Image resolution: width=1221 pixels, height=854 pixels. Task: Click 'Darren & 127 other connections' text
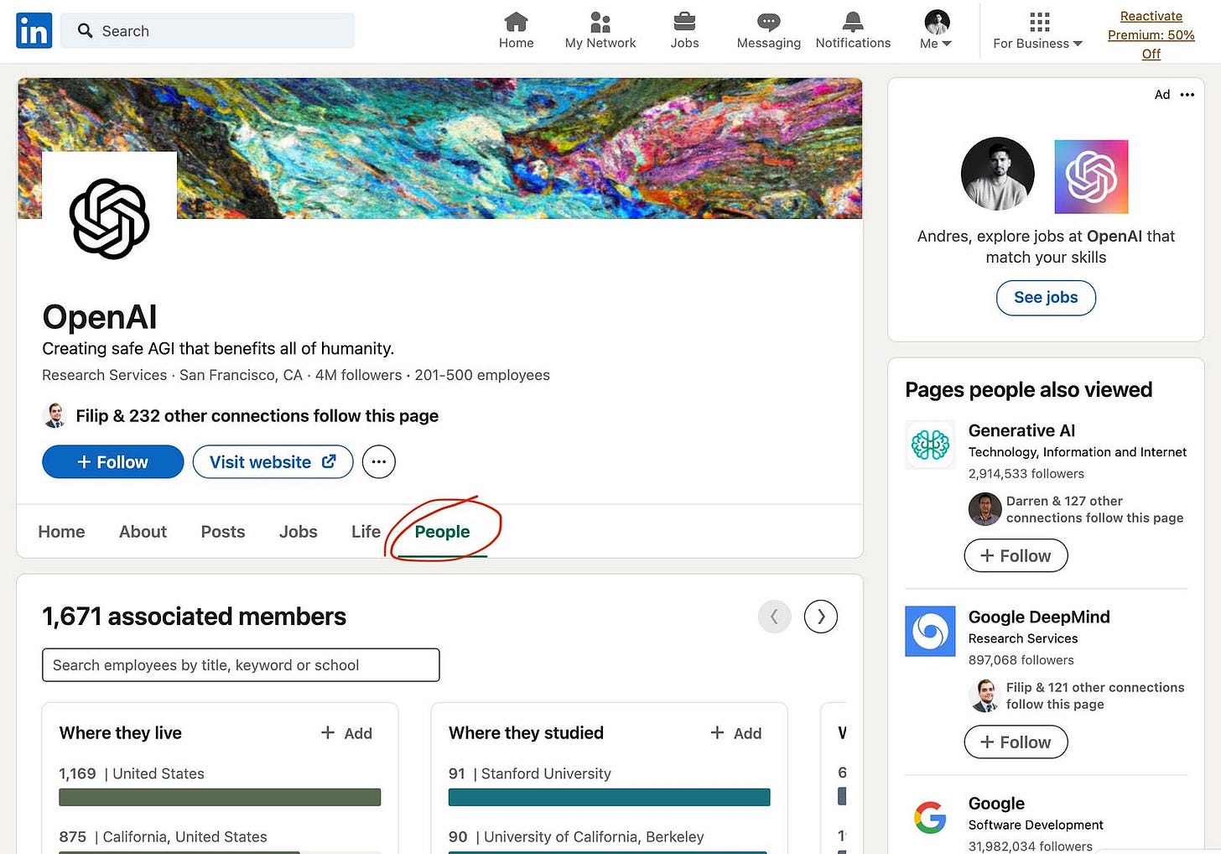[x=1094, y=509]
